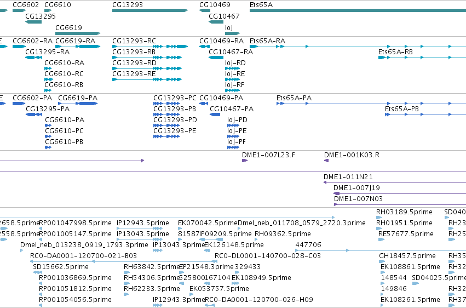Click the CG10467 gene label

point(224,16)
